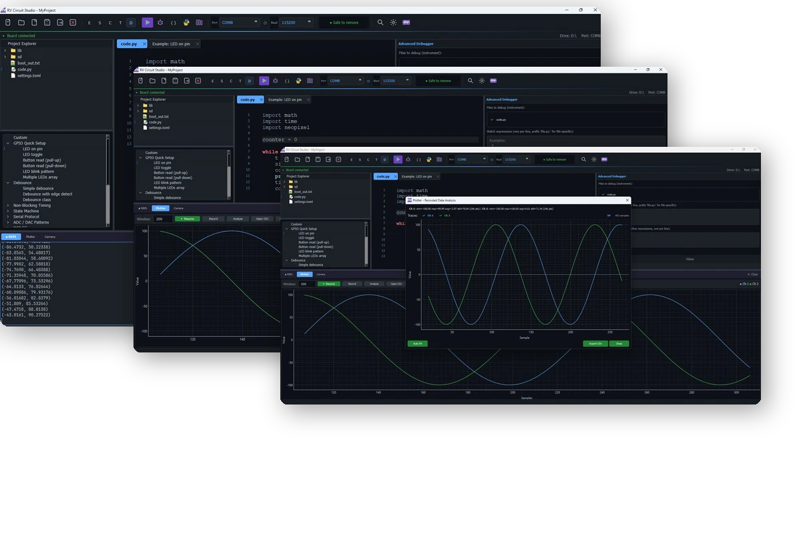
Task: Click the red X toolbar icon in back window
Action: coord(73,23)
